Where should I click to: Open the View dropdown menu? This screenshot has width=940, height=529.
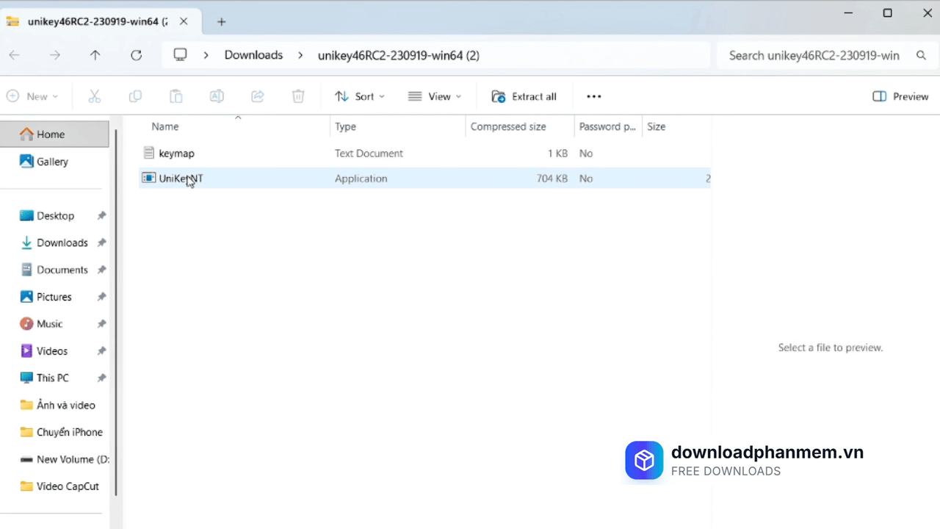click(435, 96)
